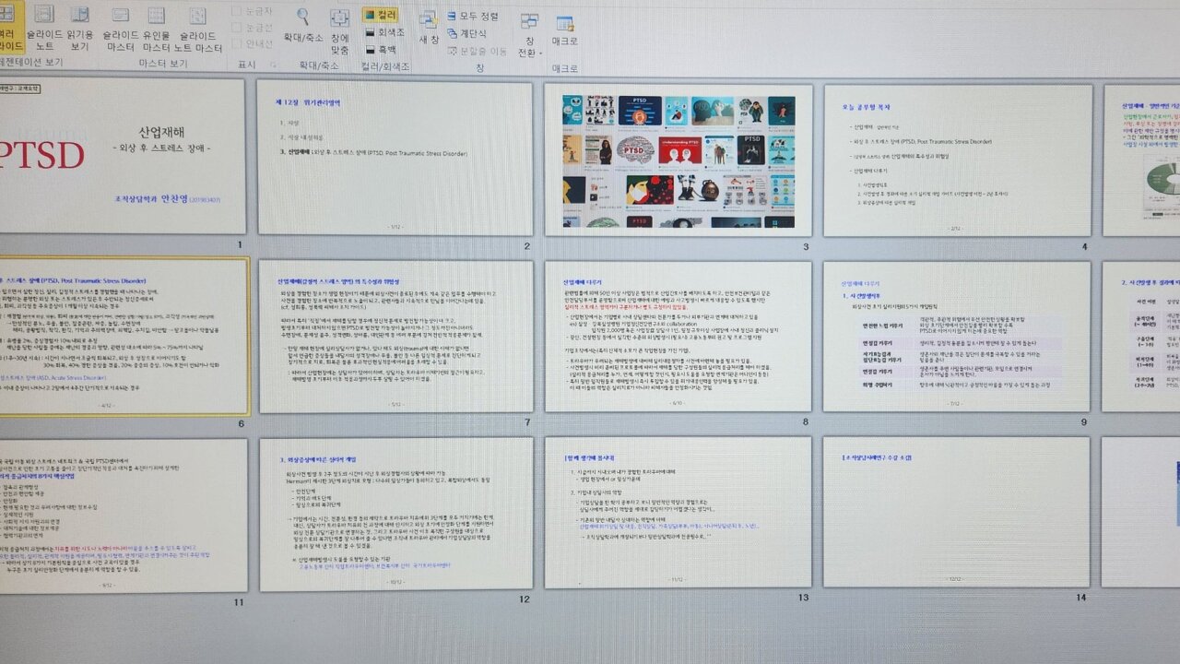Click Arrange All (모두 정렬)

tap(473, 16)
